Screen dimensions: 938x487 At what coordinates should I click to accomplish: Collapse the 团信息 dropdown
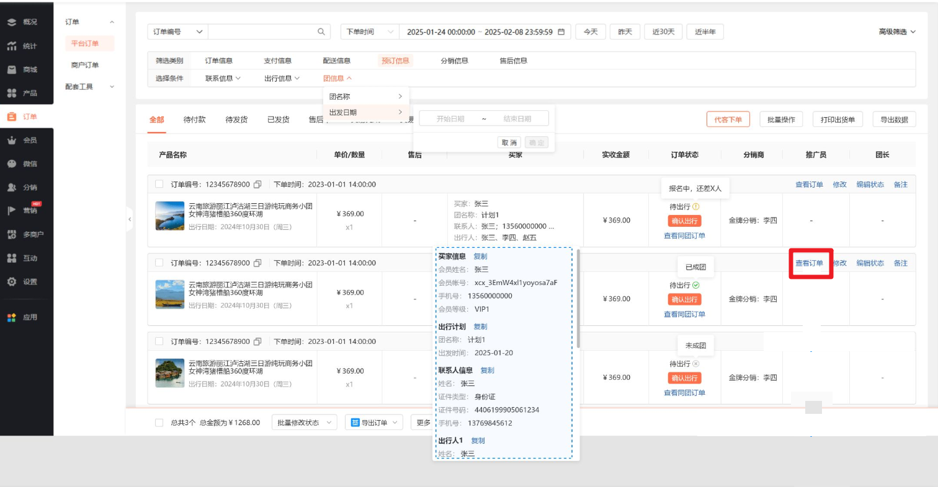(x=337, y=78)
